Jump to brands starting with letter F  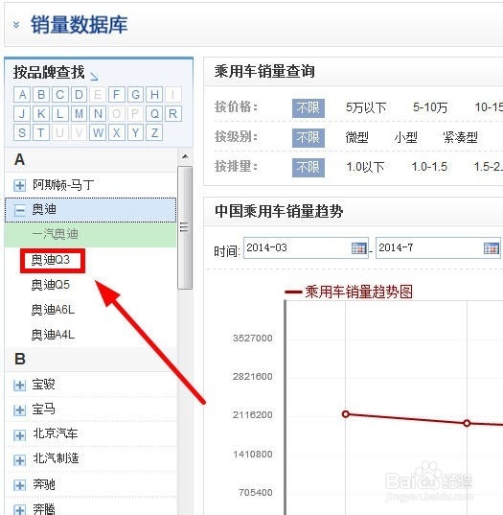(x=117, y=95)
